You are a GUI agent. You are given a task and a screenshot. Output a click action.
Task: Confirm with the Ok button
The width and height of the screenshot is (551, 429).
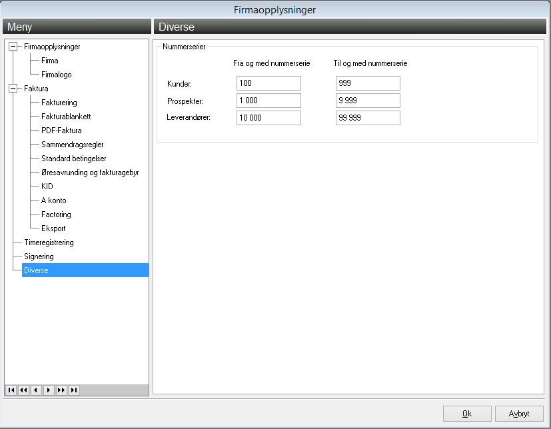tap(467, 414)
